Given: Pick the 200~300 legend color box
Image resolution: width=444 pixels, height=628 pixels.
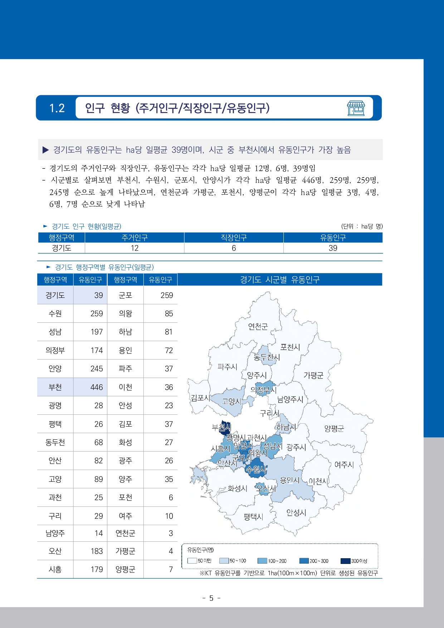Looking at the screenshot, I should point(304,561).
